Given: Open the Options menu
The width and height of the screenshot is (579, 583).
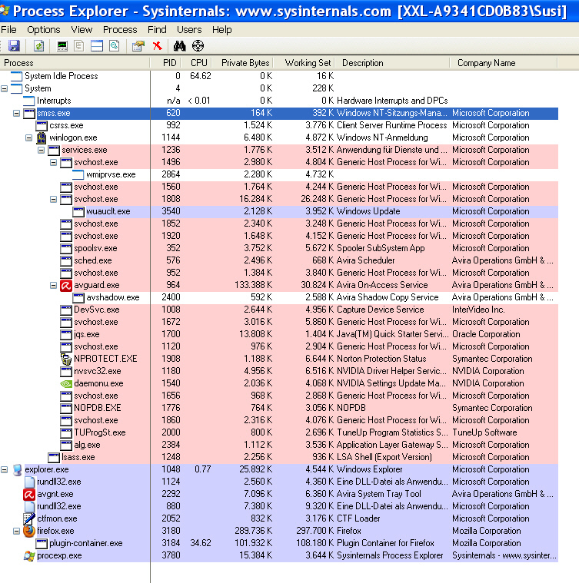Looking at the screenshot, I should 44,29.
